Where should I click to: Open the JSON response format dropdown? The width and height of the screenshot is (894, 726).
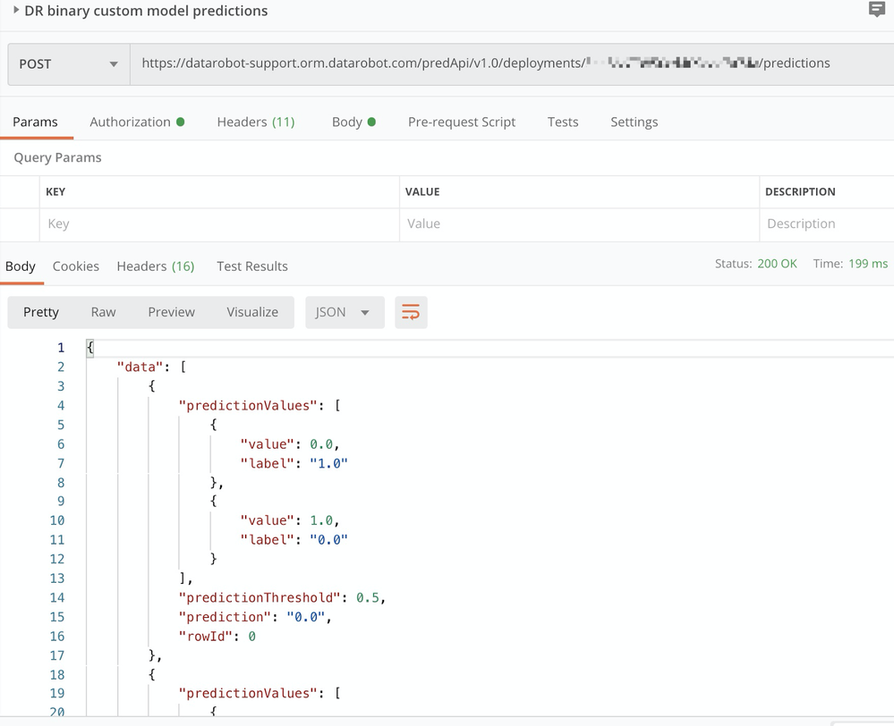pos(345,312)
